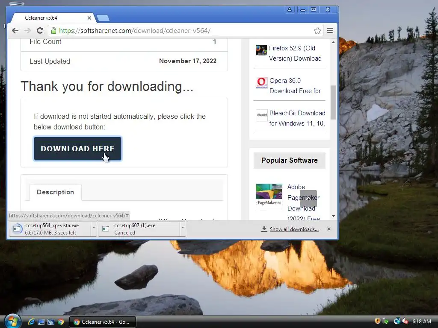Open the Firefox 52.9 thumbnail icon
The image size is (438, 328).
coord(261,50)
